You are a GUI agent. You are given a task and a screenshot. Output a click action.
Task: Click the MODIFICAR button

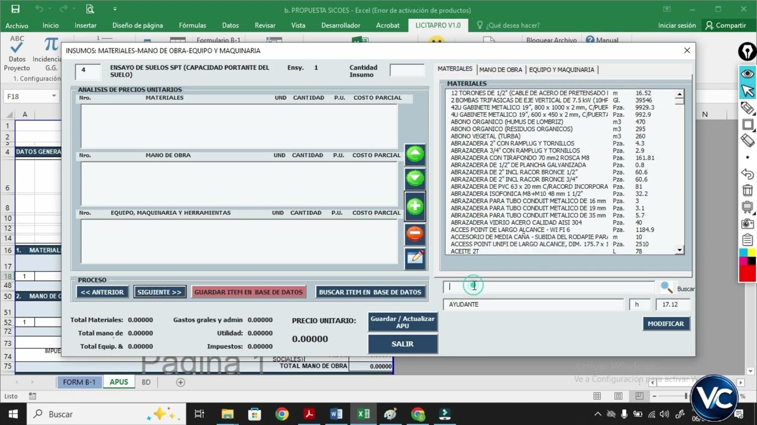click(666, 323)
